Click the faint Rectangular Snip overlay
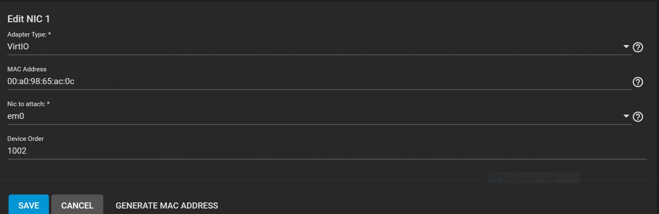 (533, 178)
